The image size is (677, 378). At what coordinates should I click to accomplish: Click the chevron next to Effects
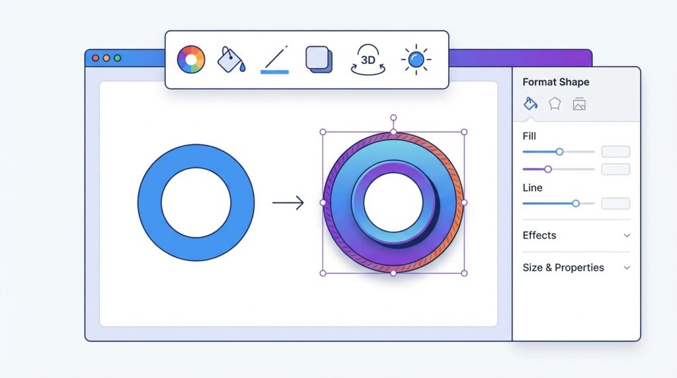coord(627,235)
